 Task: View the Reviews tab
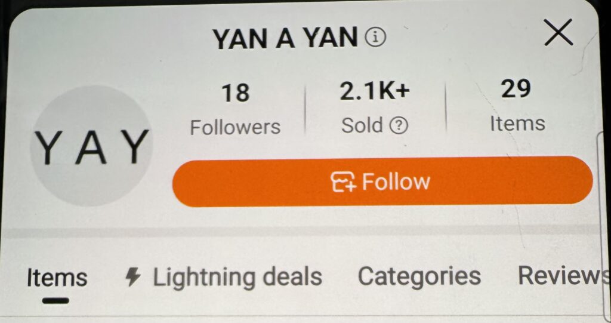[564, 276]
